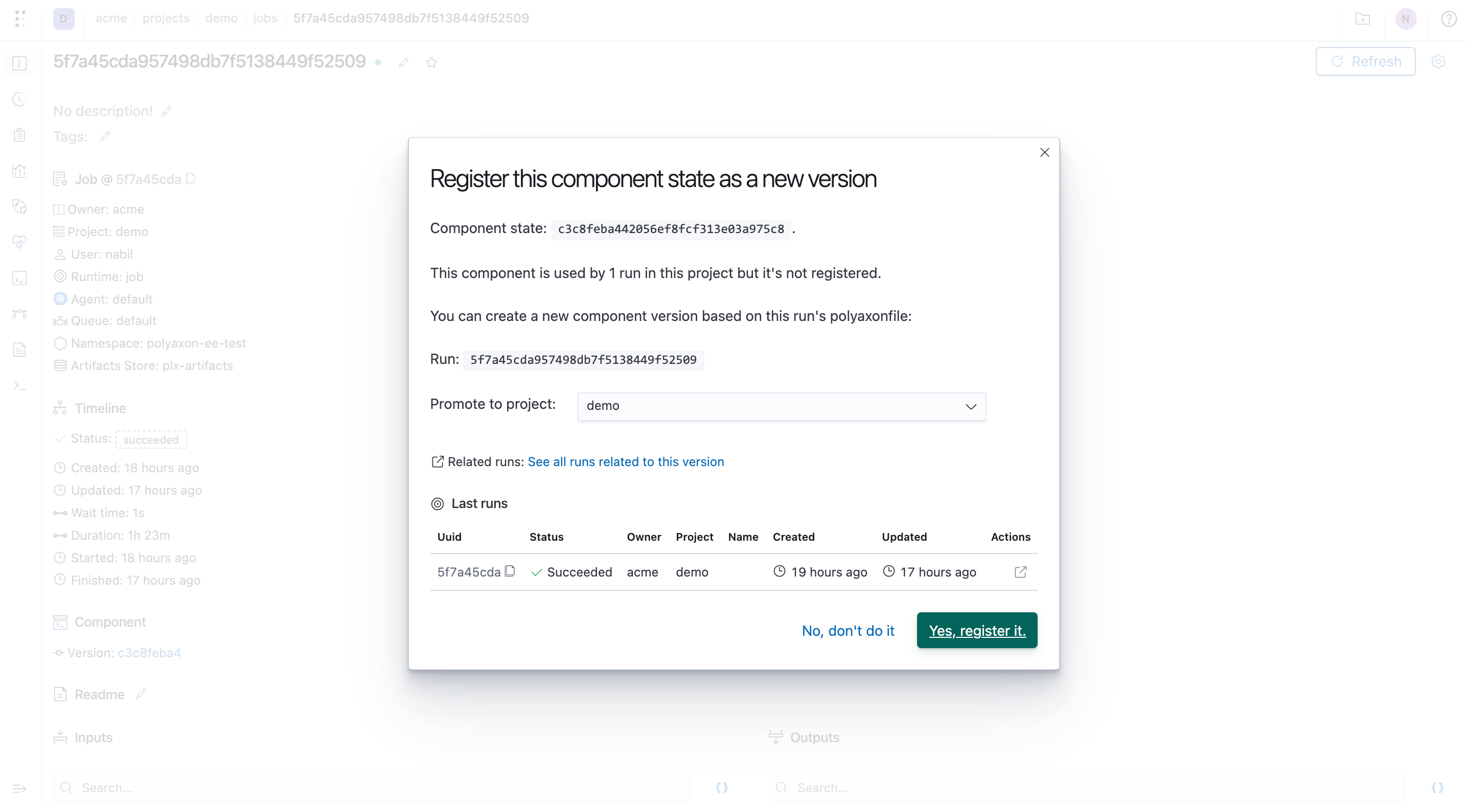Click the Uuid column header
The width and height of the screenshot is (1466, 806).
[x=449, y=537]
